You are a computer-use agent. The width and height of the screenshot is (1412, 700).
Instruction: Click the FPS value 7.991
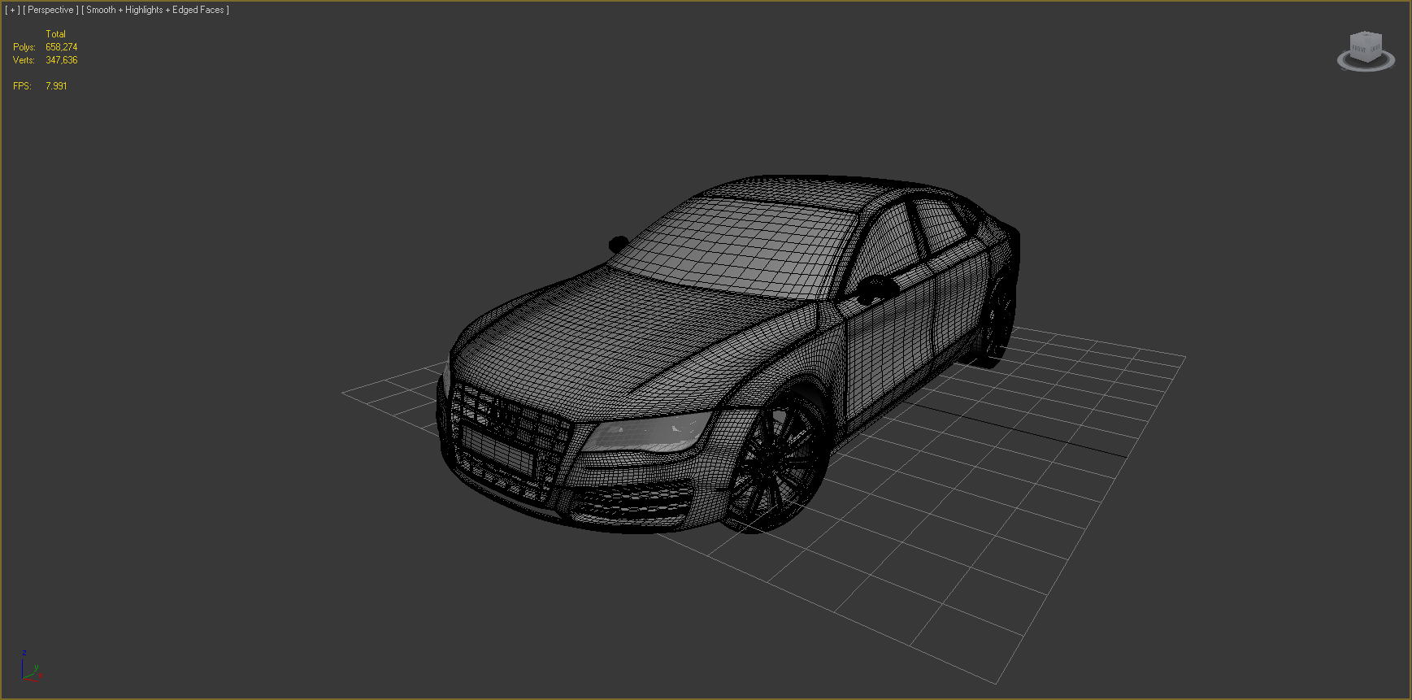point(56,86)
